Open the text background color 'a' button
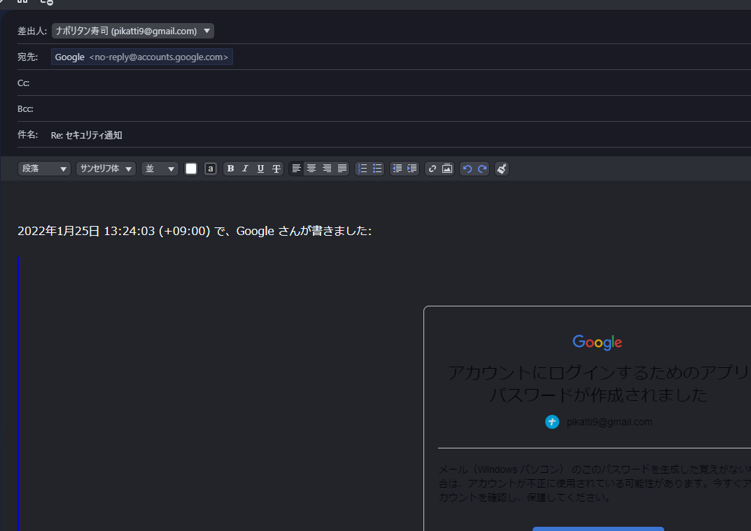 210,169
